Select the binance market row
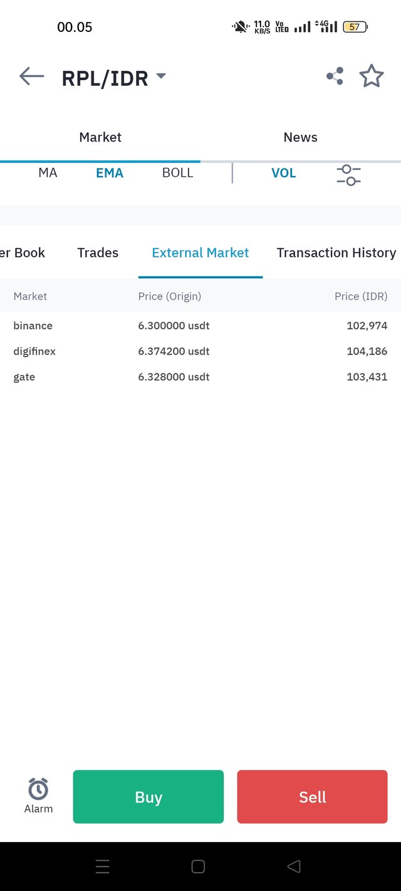The width and height of the screenshot is (401, 891). pos(200,326)
